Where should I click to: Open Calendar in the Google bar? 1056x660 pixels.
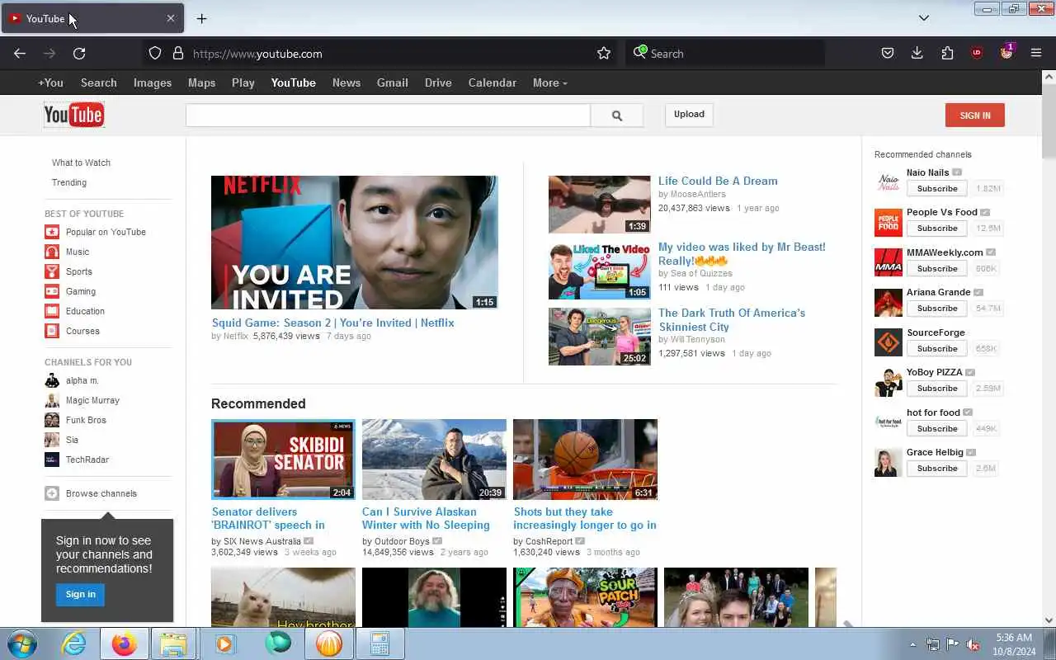493,82
